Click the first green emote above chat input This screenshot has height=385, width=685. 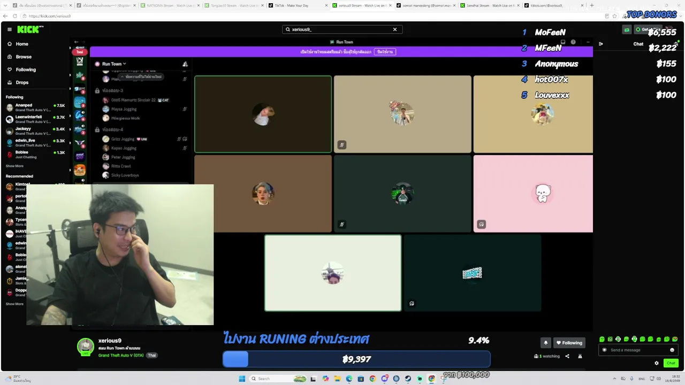(x=602, y=339)
